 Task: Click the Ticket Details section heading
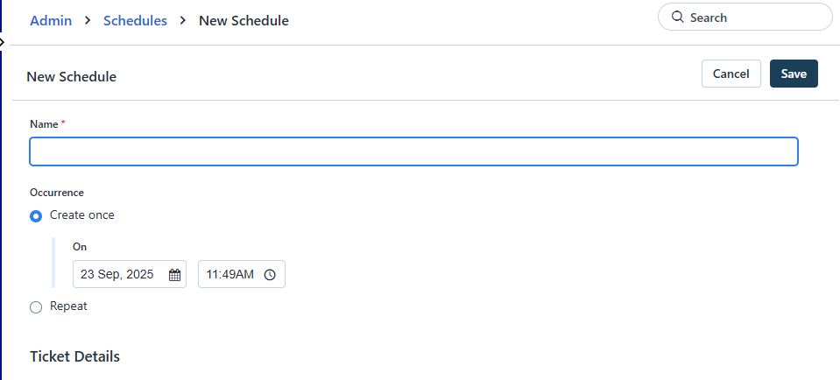74,356
